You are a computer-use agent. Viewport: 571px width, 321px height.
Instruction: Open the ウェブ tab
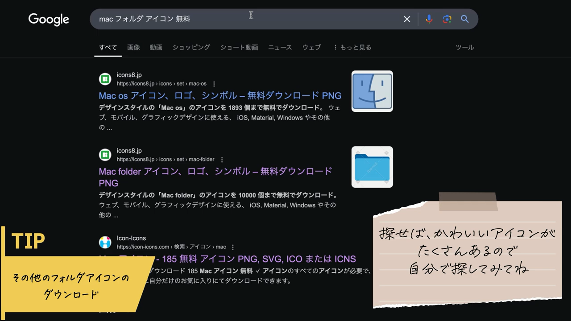tap(311, 47)
